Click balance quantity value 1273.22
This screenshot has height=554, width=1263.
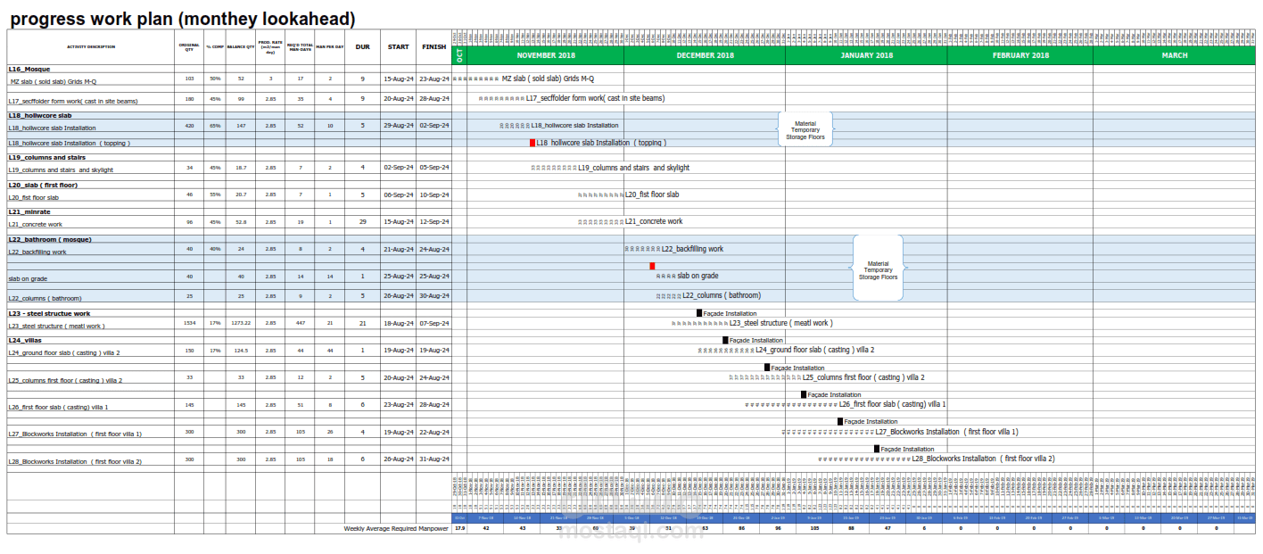pos(241,324)
